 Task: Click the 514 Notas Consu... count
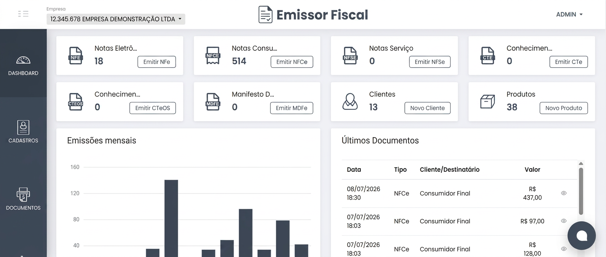pyautogui.click(x=239, y=61)
